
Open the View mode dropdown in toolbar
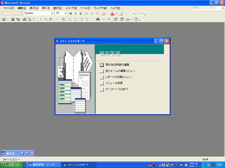tap(8, 19)
